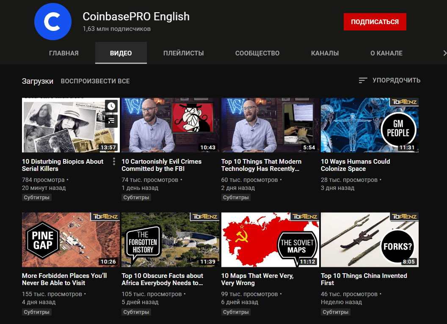Click TopTenz logo on FORKS? thumbnail

pos(404,216)
